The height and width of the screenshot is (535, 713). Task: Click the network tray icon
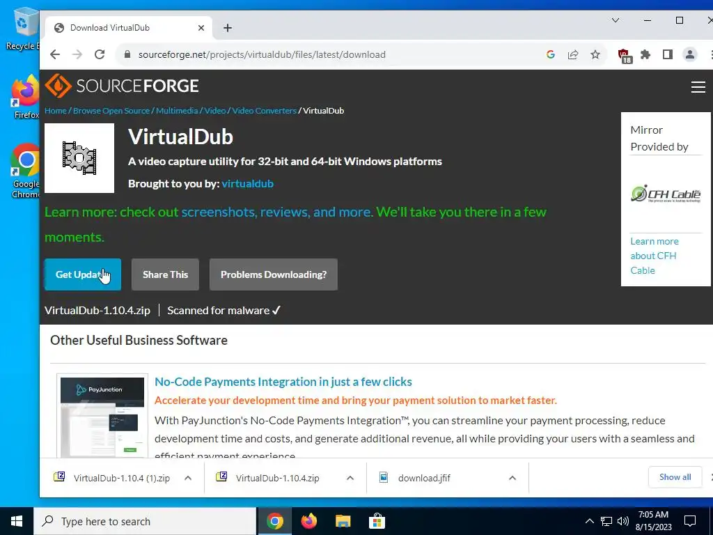606,521
